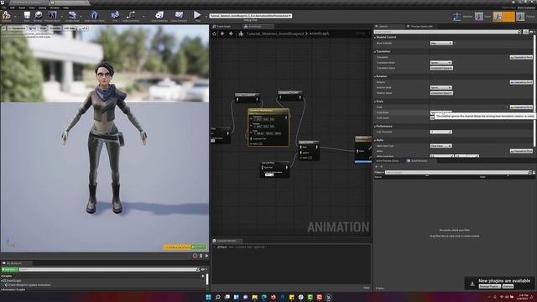Open Class Defaults from the toolbar

pos(179,15)
